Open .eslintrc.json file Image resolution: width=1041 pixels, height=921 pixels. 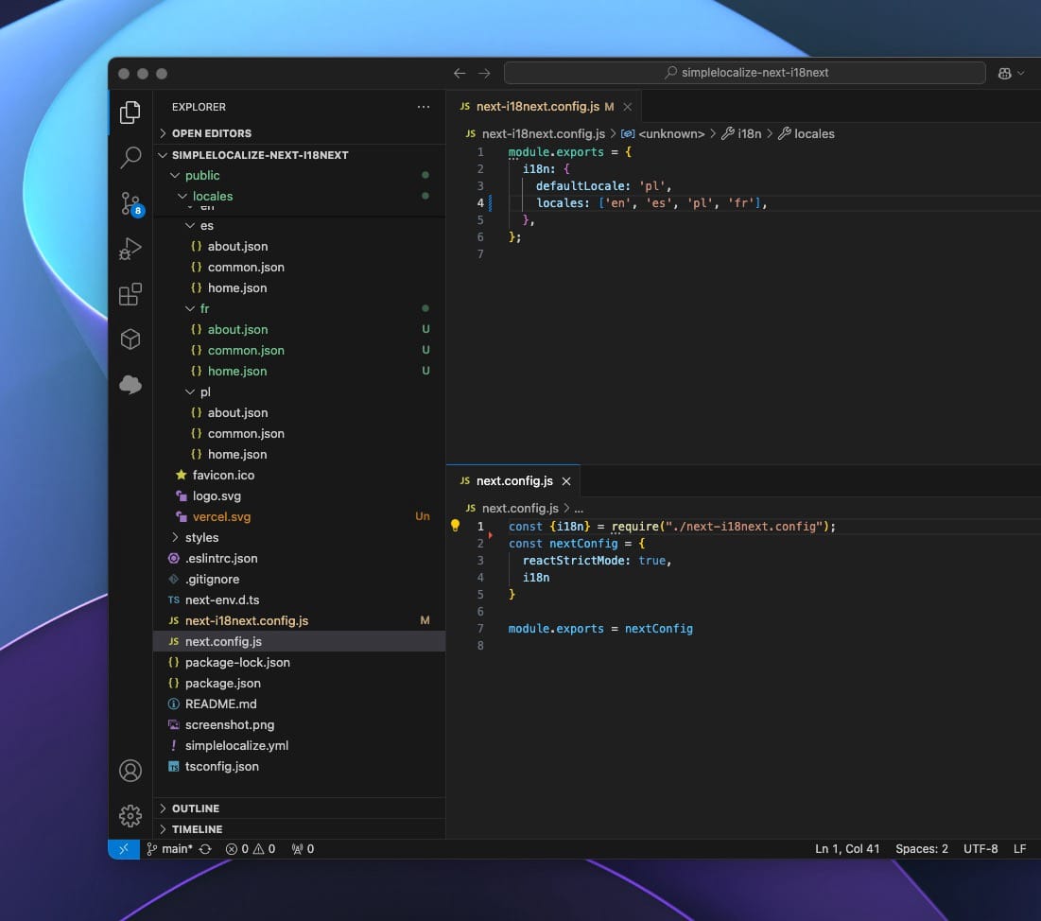pos(221,559)
